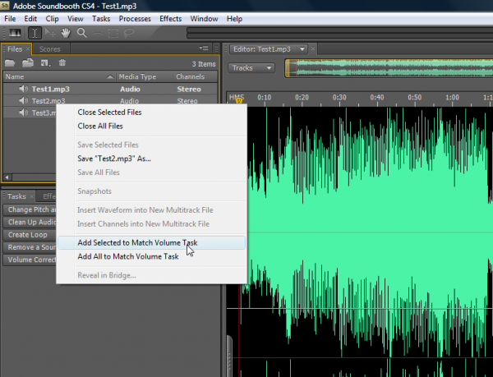Screen dimensions: 493x377
Task: Click the 1:00 mark on the timeline ruler
Action: pyautogui.click(x=452, y=98)
